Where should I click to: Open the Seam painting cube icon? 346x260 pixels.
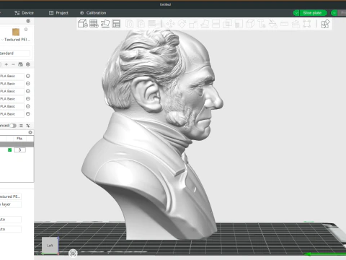point(250,24)
